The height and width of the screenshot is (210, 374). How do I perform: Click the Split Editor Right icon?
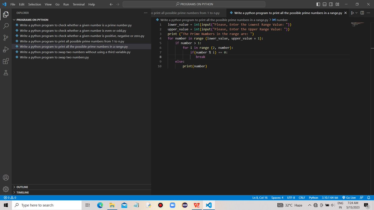tap(362, 13)
